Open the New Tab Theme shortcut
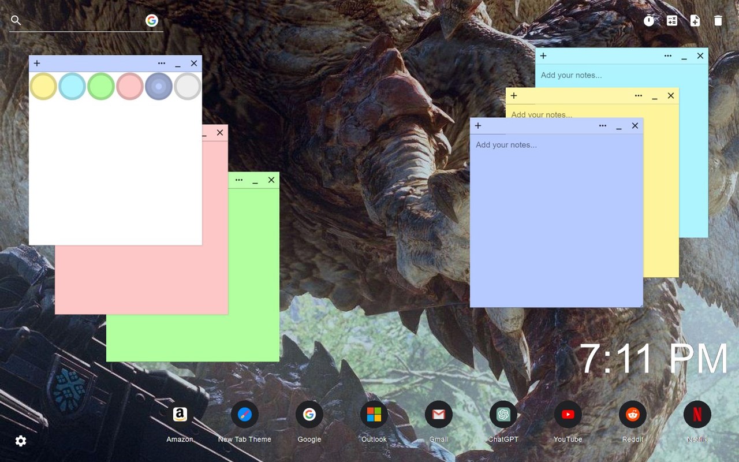739x462 pixels. (x=245, y=415)
